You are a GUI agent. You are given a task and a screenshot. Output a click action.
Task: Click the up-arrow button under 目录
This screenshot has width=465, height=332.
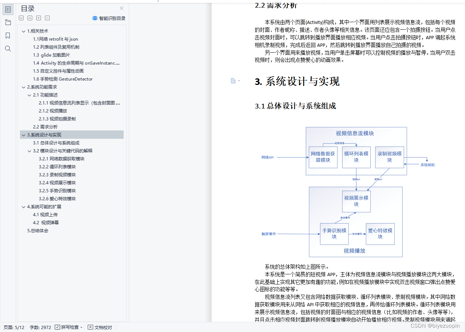point(30,18)
